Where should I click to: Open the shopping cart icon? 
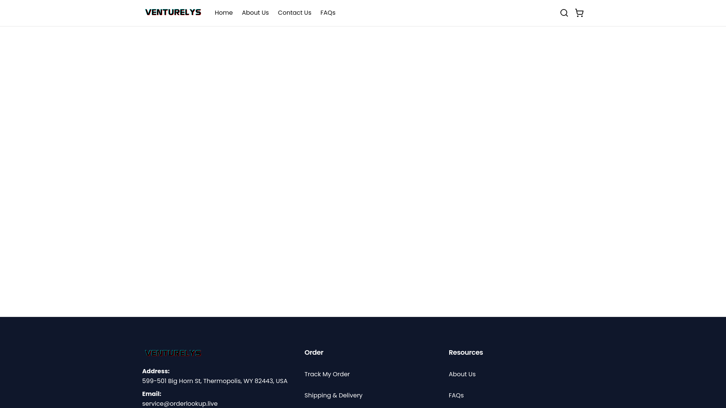tap(579, 13)
